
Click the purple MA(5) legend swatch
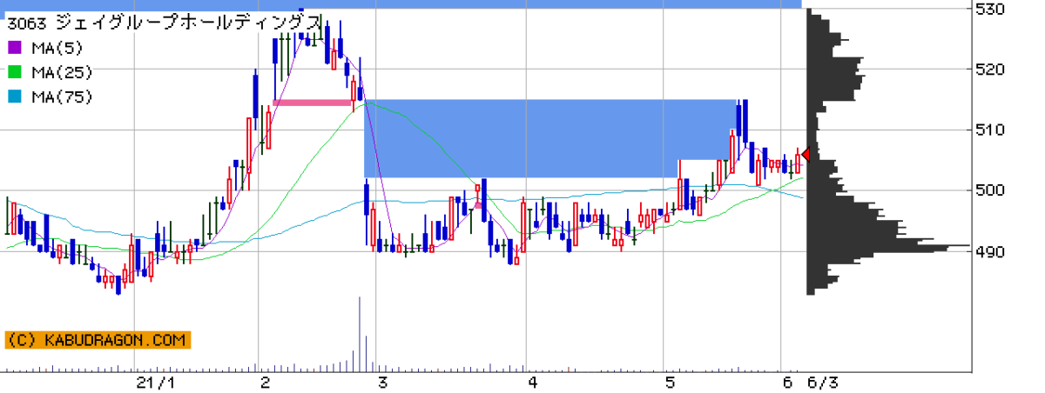coord(13,47)
